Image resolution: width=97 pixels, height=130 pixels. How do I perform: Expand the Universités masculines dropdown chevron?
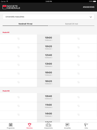(91, 17)
